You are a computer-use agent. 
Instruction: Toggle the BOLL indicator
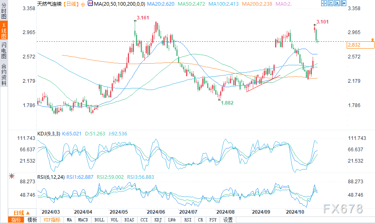[x=99, y=220]
